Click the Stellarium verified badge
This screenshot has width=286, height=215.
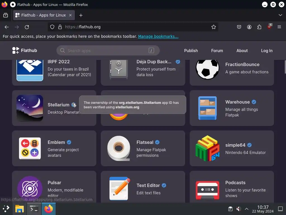tap(74, 105)
